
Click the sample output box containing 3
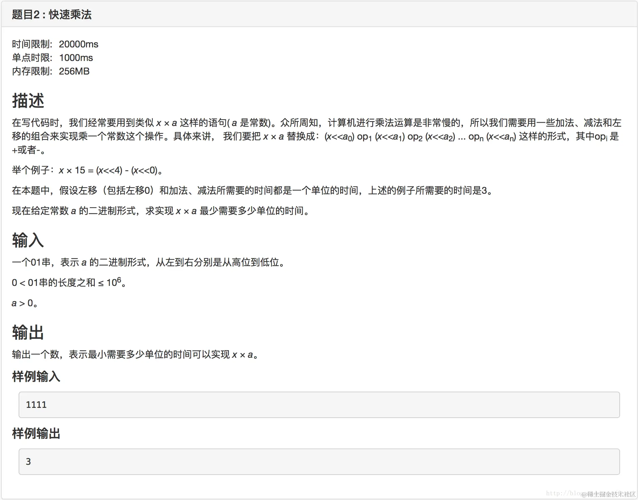pos(319,462)
